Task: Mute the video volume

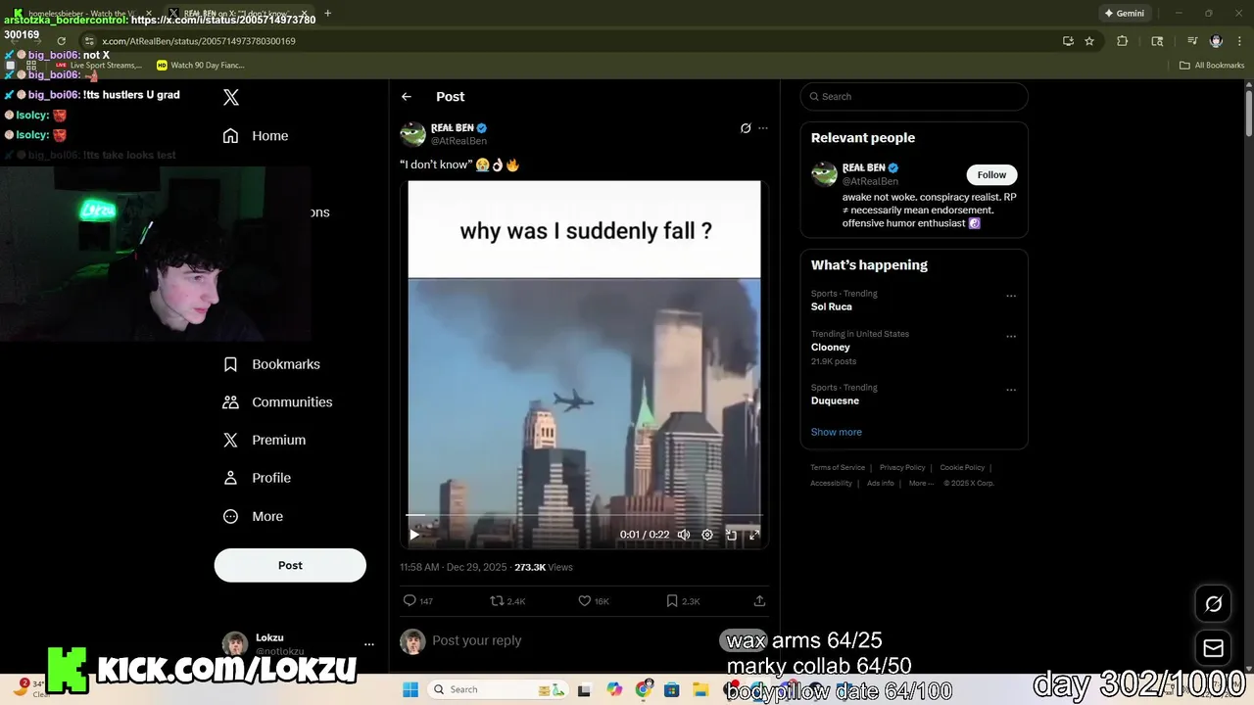Action: (x=684, y=535)
